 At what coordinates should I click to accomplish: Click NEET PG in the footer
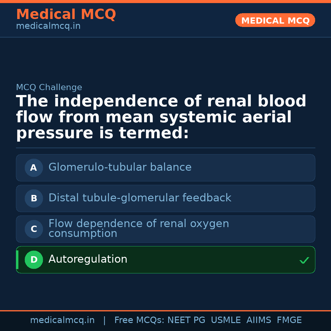click(x=186, y=320)
